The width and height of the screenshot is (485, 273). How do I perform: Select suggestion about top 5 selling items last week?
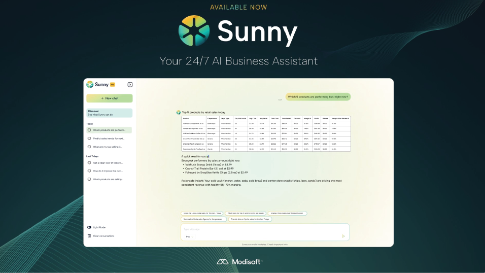pos(246,213)
